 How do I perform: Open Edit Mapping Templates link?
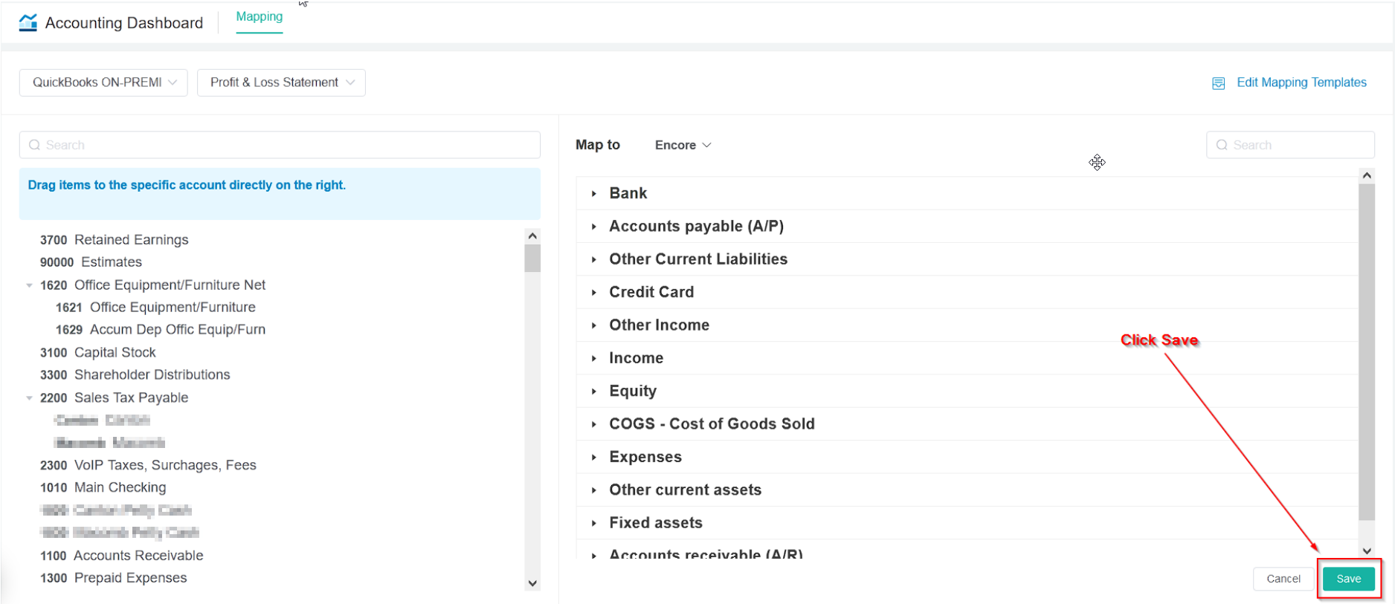click(x=1301, y=82)
